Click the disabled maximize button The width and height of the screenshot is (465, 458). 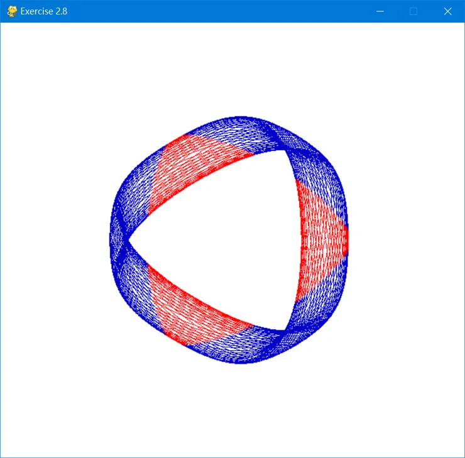click(x=413, y=11)
